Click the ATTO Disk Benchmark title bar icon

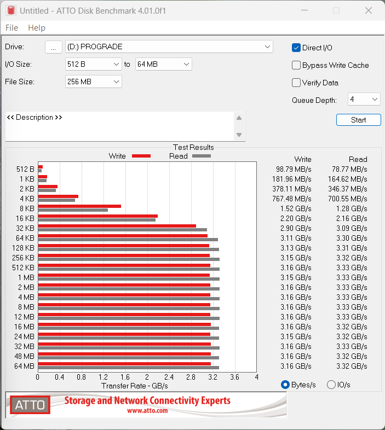coord(10,10)
